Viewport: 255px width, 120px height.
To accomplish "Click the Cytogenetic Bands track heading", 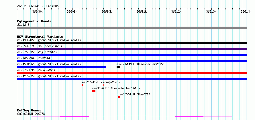I will (34, 21).
